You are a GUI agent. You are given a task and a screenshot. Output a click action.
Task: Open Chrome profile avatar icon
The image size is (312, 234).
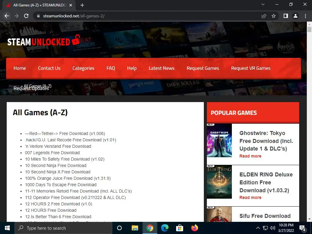296,16
